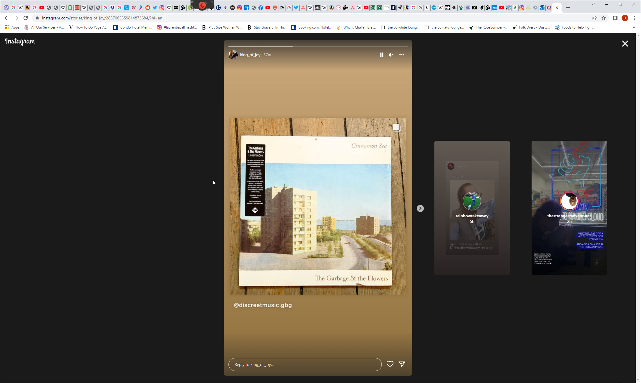Viewport: 641px width, 383px height.
Task: Like the story with the heart icon
Action: click(390, 364)
